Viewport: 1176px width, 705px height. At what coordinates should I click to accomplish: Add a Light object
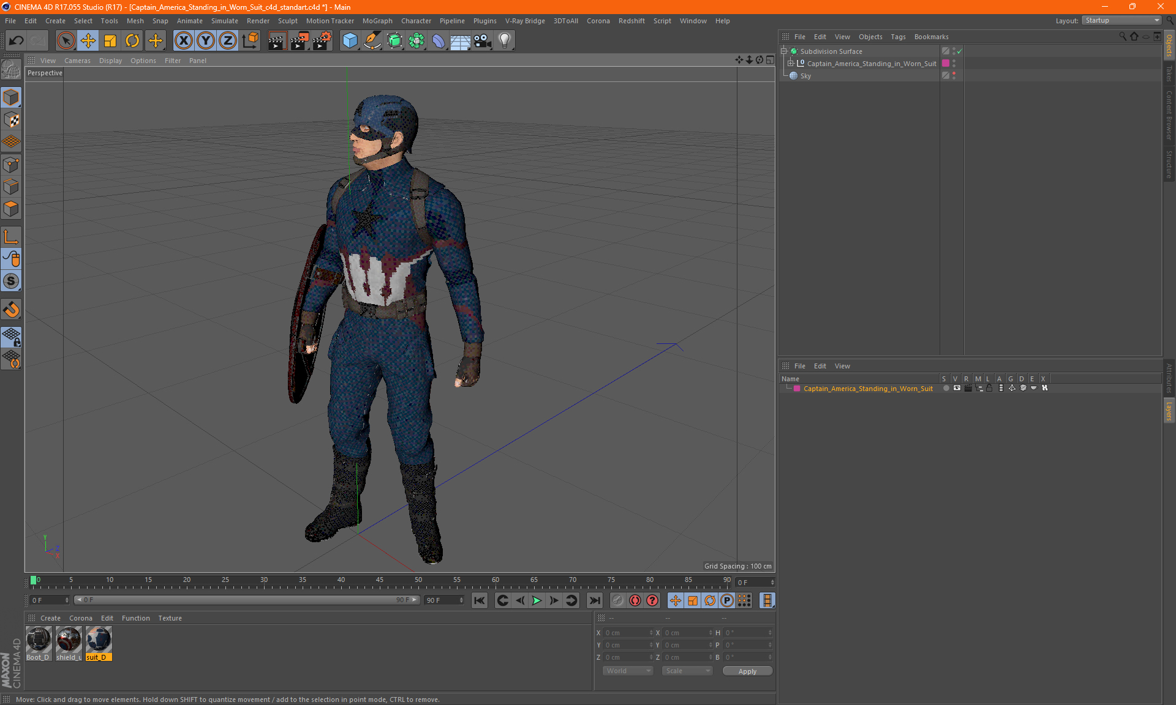point(504,41)
